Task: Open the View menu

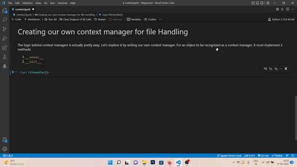Action: pos(38,3)
